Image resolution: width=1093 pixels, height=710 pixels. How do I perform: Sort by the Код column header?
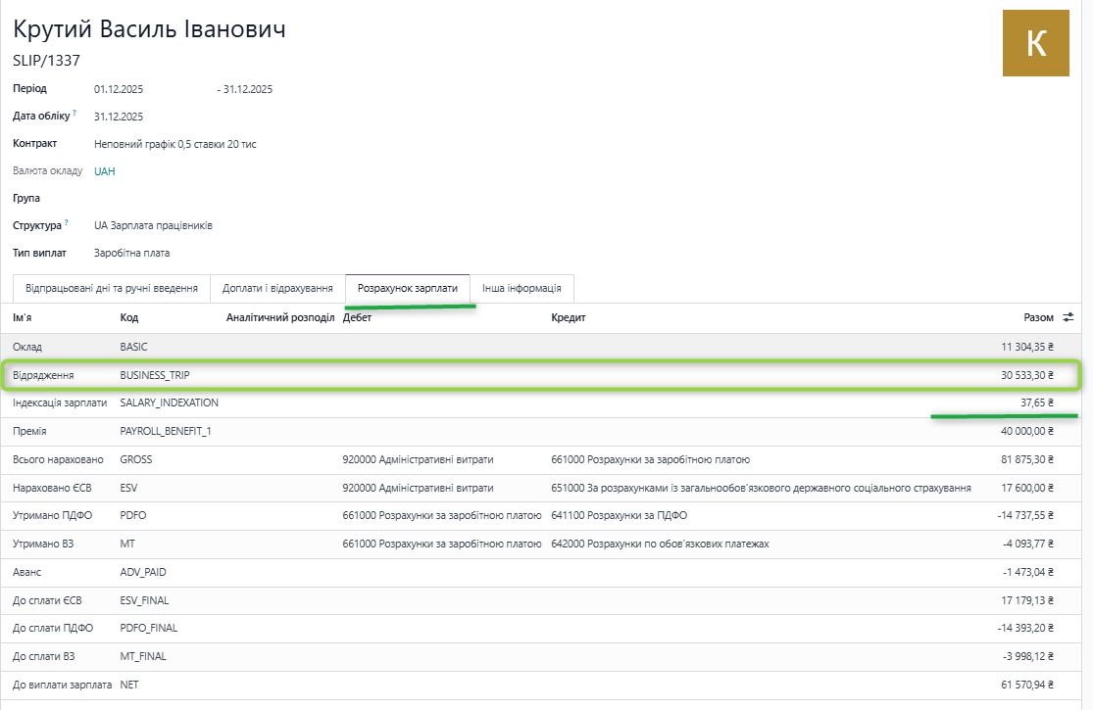pos(129,317)
